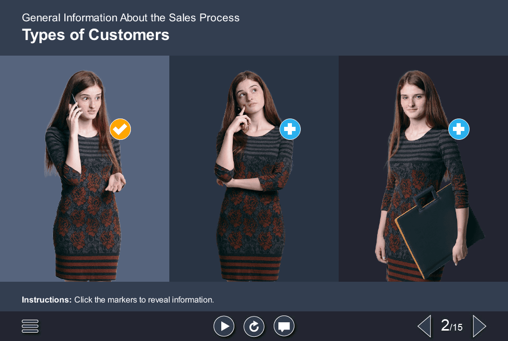Click the bold "Instructions:" label
Viewport: 508px width, 341px height.
pyautogui.click(x=47, y=300)
